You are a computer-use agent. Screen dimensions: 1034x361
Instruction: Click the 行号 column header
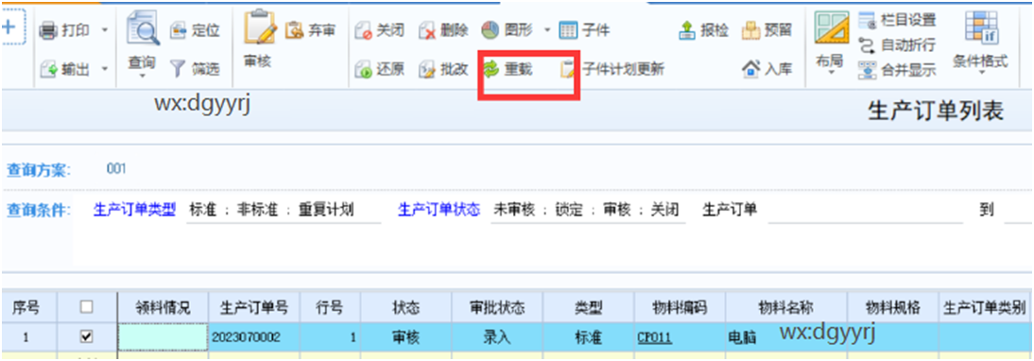coord(330,307)
